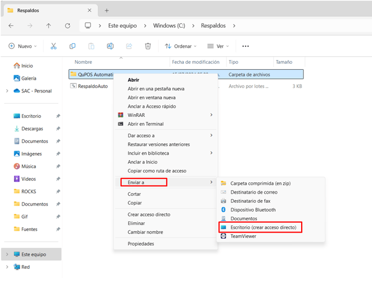Send to Carpeta comprimida (en zip)

(260, 183)
